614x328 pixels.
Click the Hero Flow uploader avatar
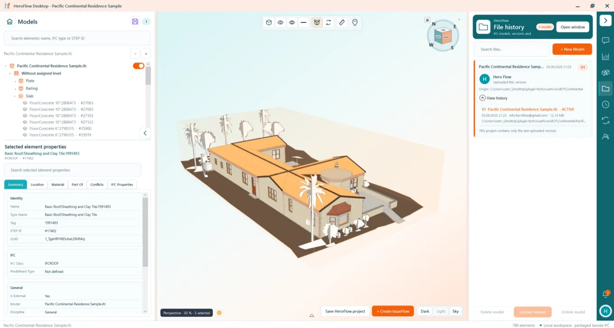484,79
